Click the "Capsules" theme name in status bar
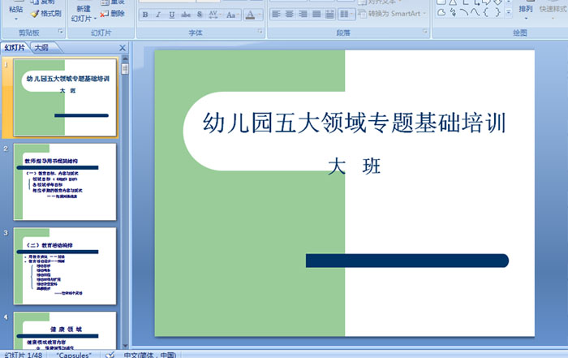The width and height of the screenshot is (568, 358). coord(74,355)
